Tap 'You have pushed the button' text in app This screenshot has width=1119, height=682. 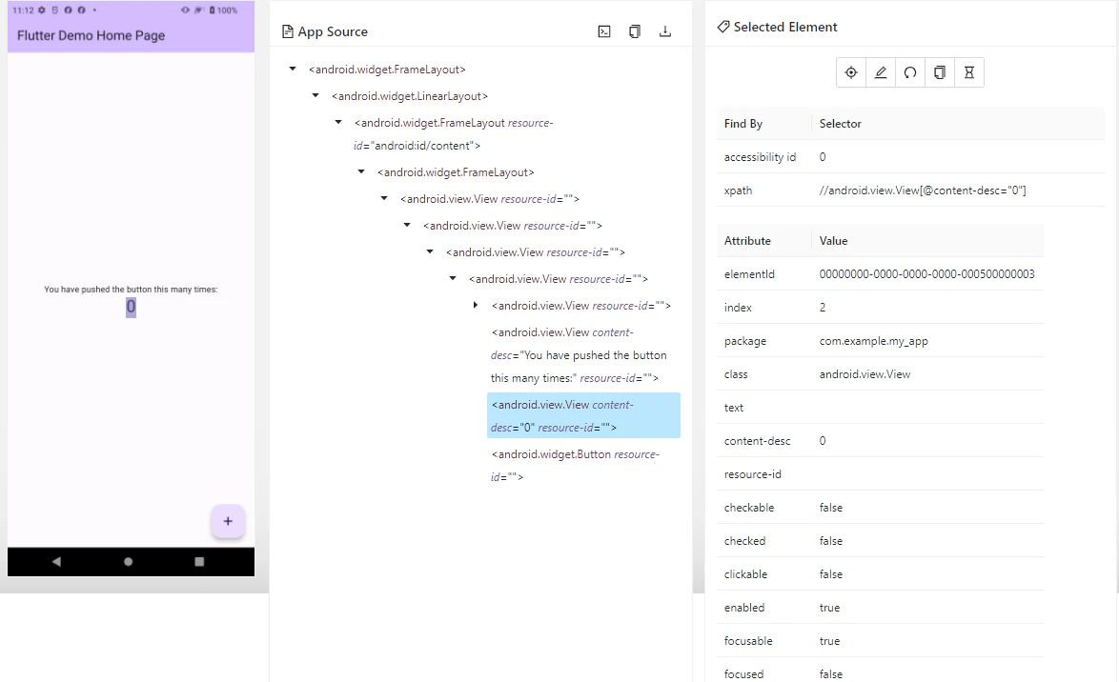(x=131, y=290)
